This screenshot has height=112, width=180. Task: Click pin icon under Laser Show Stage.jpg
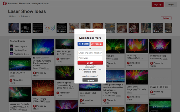tap(128, 97)
